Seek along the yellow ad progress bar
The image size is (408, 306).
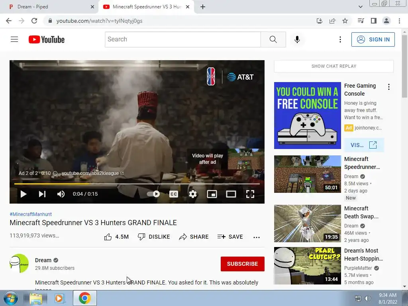137,184
